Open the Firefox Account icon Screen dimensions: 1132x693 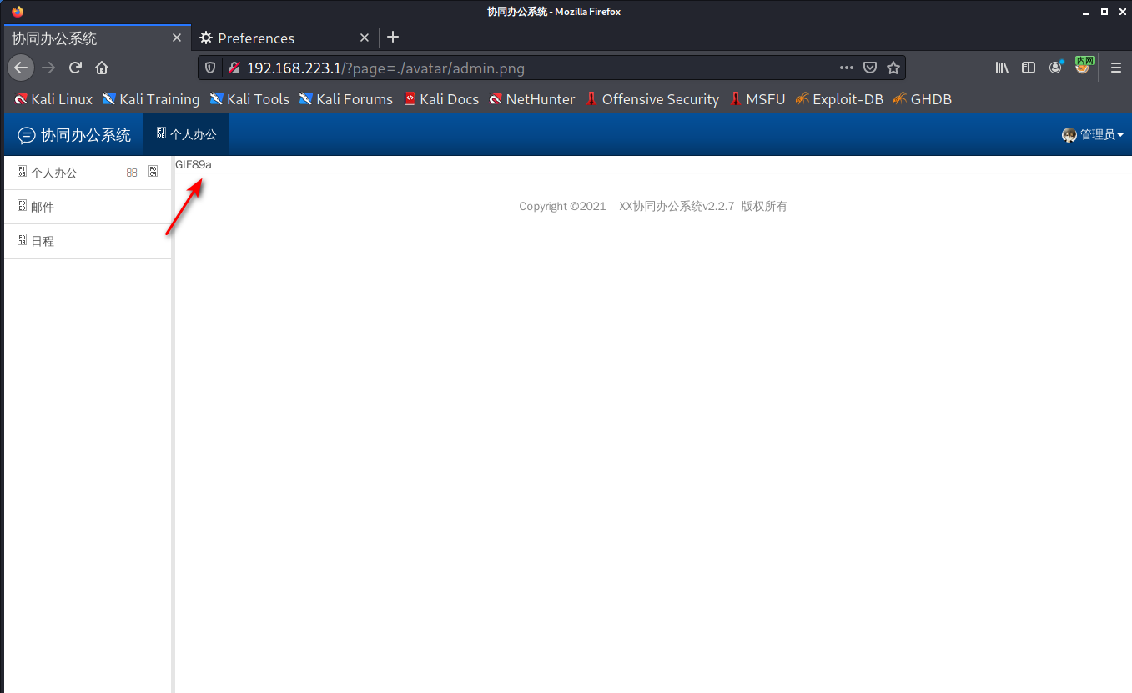point(1056,68)
